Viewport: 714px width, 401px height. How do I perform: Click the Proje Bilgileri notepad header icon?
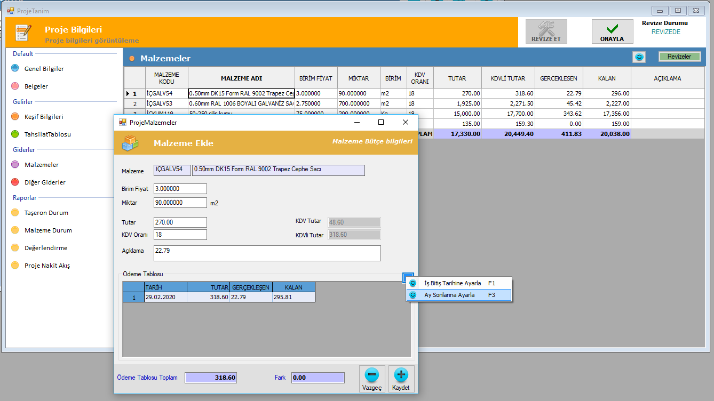[x=22, y=33]
